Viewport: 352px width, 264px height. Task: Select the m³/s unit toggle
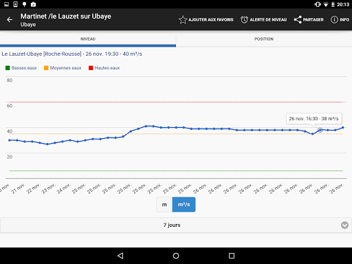184,204
